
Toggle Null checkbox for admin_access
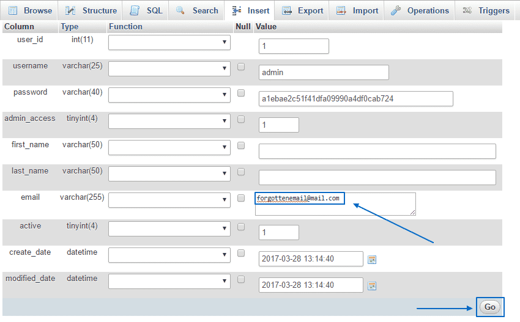point(241,119)
